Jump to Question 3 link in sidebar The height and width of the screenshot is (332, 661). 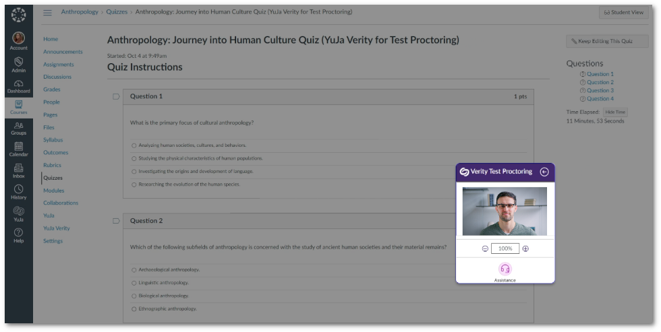(600, 90)
